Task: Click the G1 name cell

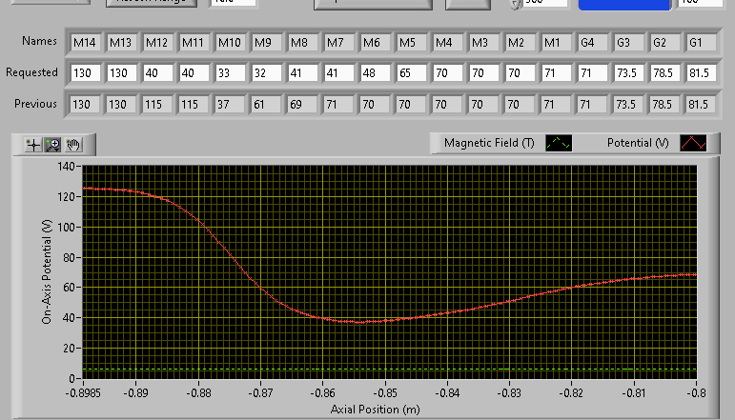Action: (x=702, y=43)
